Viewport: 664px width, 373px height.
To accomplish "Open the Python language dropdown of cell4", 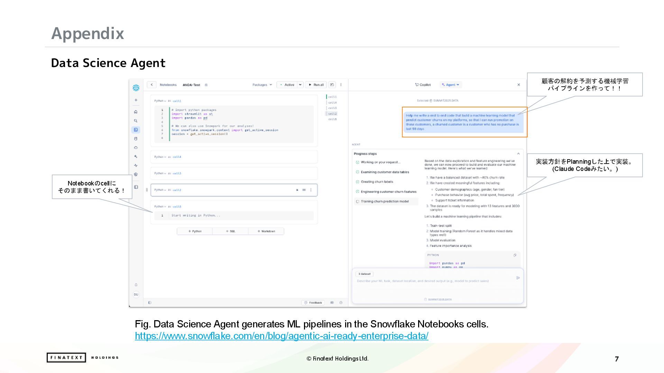I will click(x=160, y=157).
